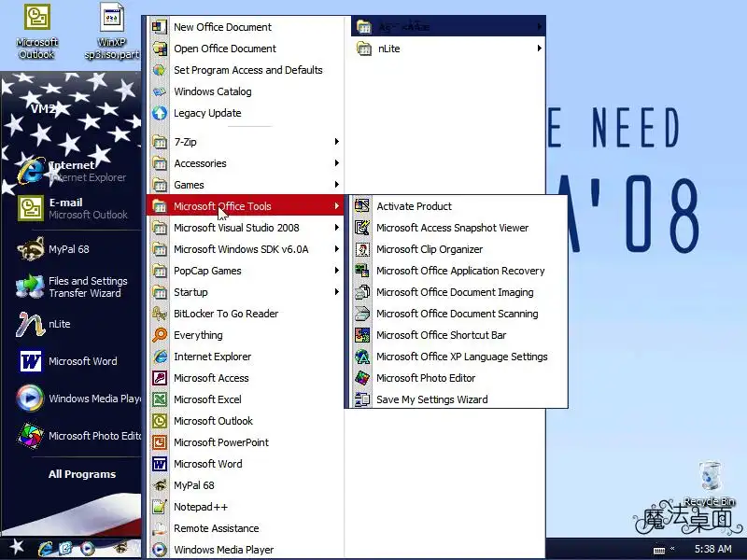Expand the Microsoft Office Tools arrow

[336, 205]
